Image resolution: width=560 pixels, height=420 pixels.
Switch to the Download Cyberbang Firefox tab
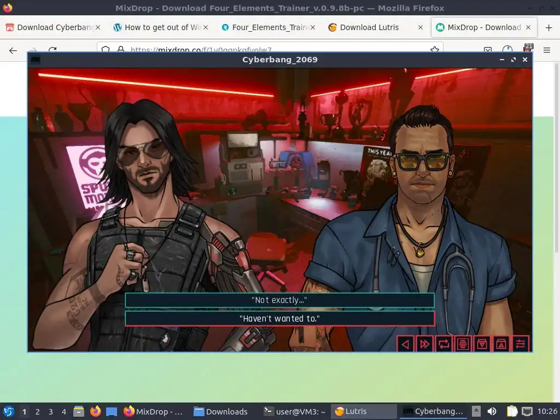pos(53,27)
